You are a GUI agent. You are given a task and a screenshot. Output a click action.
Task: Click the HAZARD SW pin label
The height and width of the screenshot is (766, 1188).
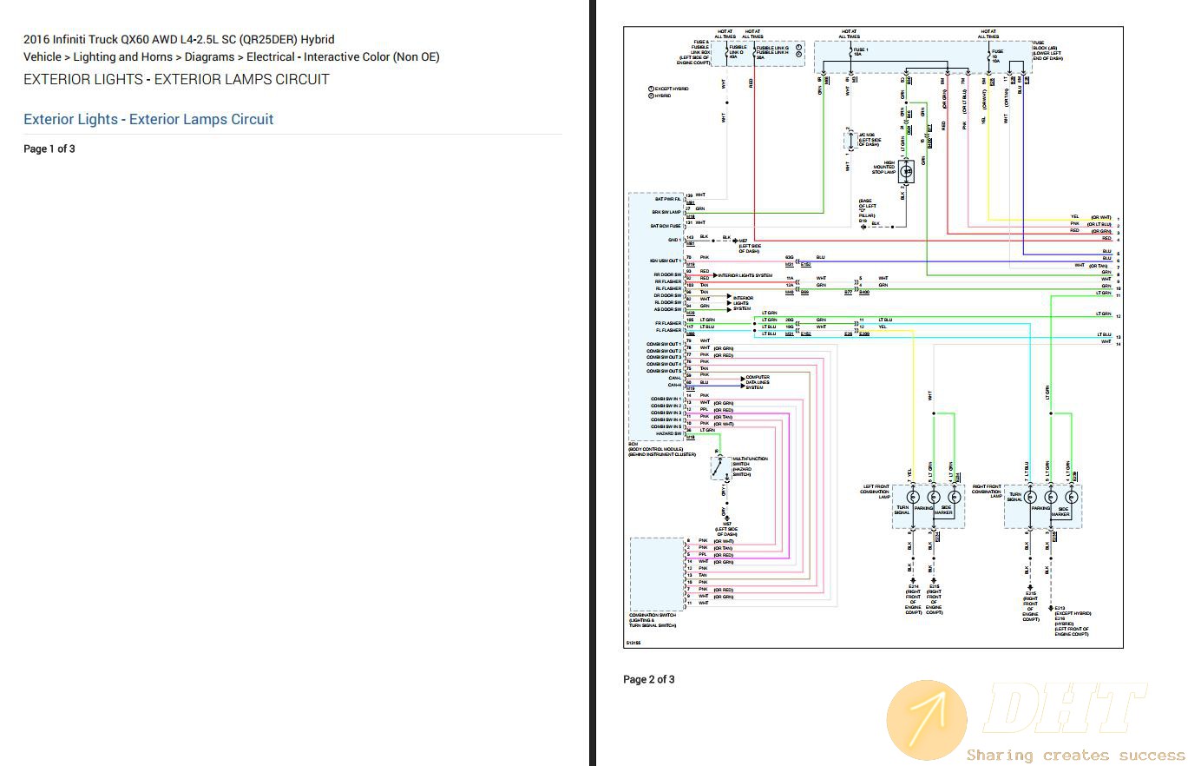[x=669, y=434]
